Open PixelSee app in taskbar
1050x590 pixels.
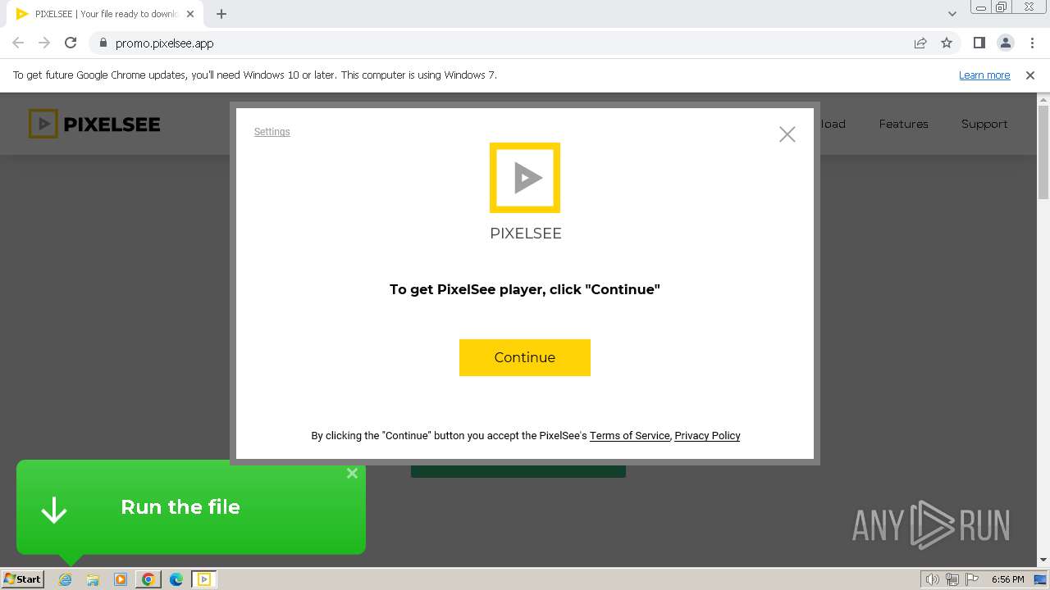pos(204,579)
